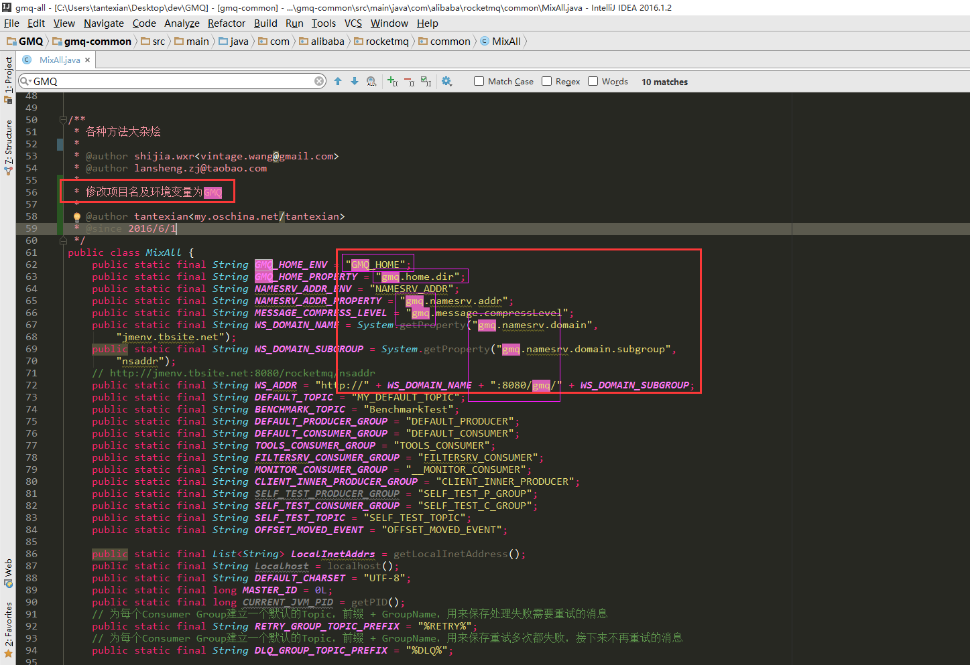Enable the Regex checkbox
Image resolution: width=970 pixels, height=665 pixels.
click(546, 81)
